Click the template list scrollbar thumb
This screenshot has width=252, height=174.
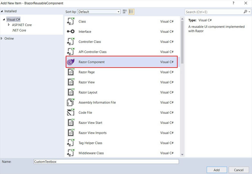[x=182, y=42]
